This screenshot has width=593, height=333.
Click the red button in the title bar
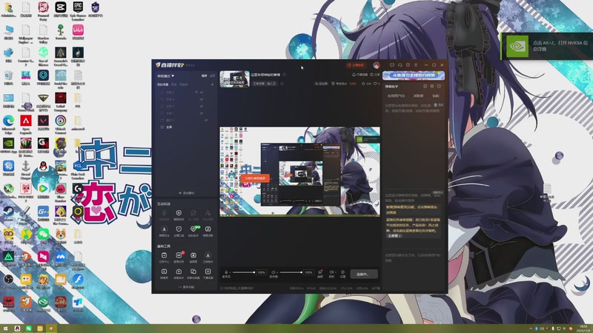coord(356,65)
